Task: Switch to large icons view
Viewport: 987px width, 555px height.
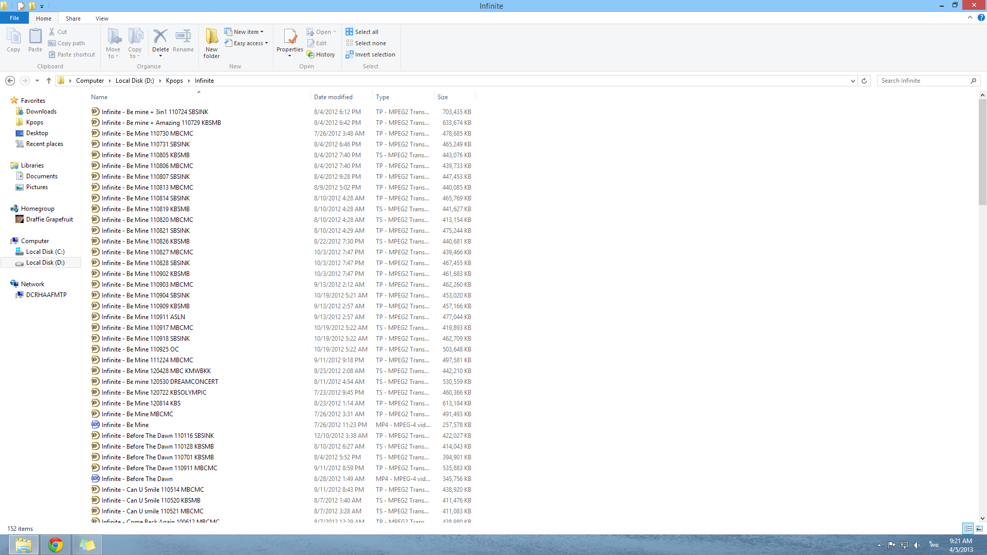Action: (x=979, y=528)
